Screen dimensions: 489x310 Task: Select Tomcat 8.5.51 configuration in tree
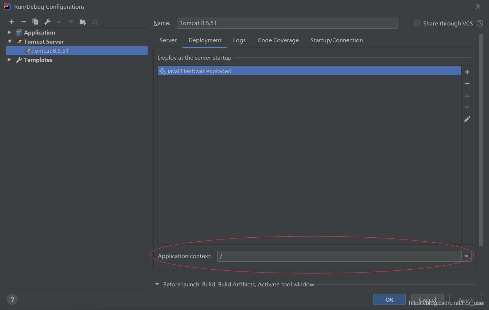(x=77, y=51)
